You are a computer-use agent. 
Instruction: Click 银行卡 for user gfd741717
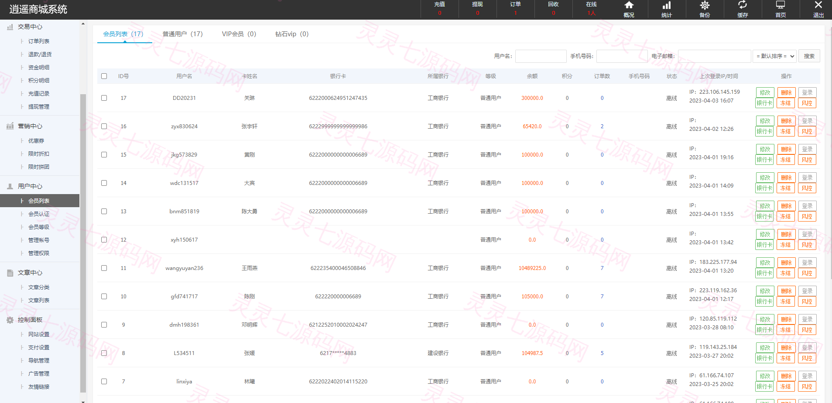[765, 301]
